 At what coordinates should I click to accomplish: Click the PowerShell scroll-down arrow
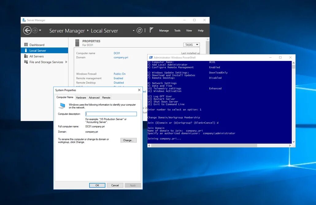click(x=293, y=142)
